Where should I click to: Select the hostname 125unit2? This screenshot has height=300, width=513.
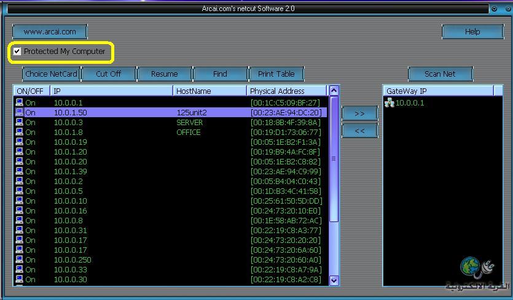pyautogui.click(x=192, y=112)
